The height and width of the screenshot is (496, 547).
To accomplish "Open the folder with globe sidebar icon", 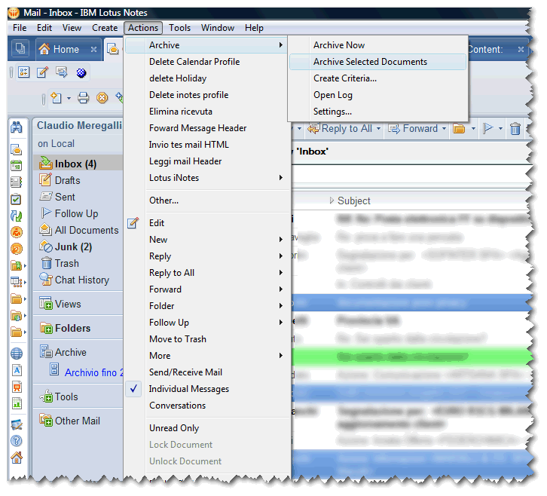I will pos(16,316).
